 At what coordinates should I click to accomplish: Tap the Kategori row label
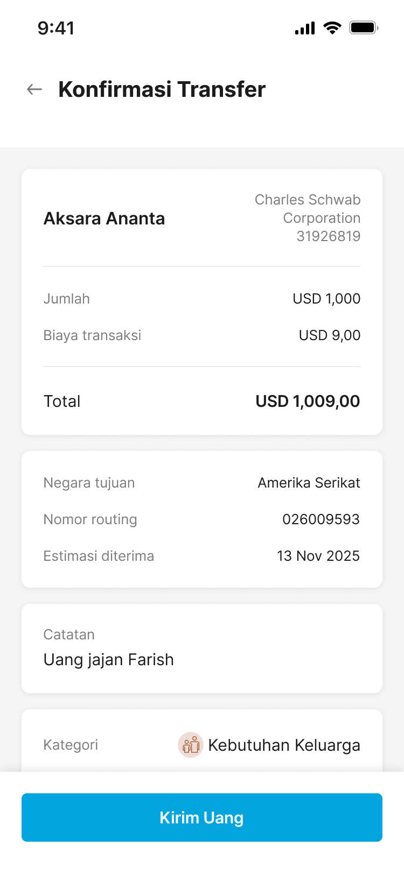71,745
